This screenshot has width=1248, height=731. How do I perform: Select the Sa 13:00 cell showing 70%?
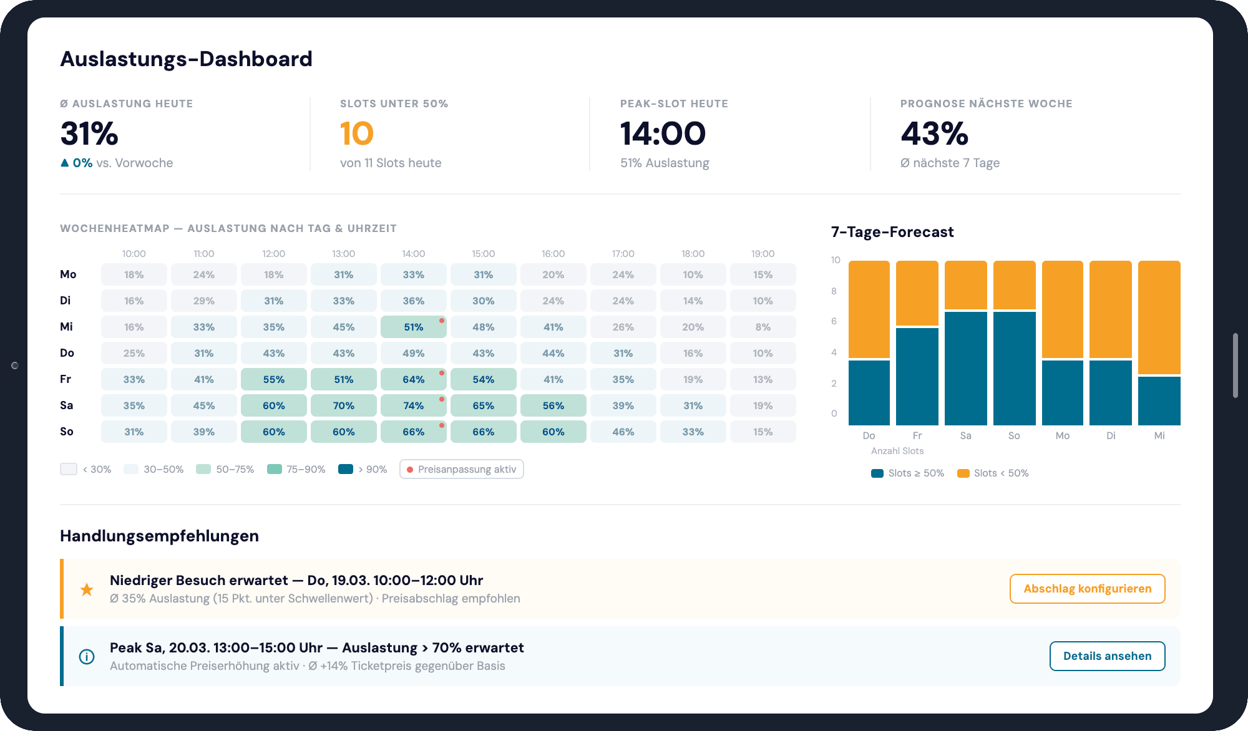(x=343, y=405)
